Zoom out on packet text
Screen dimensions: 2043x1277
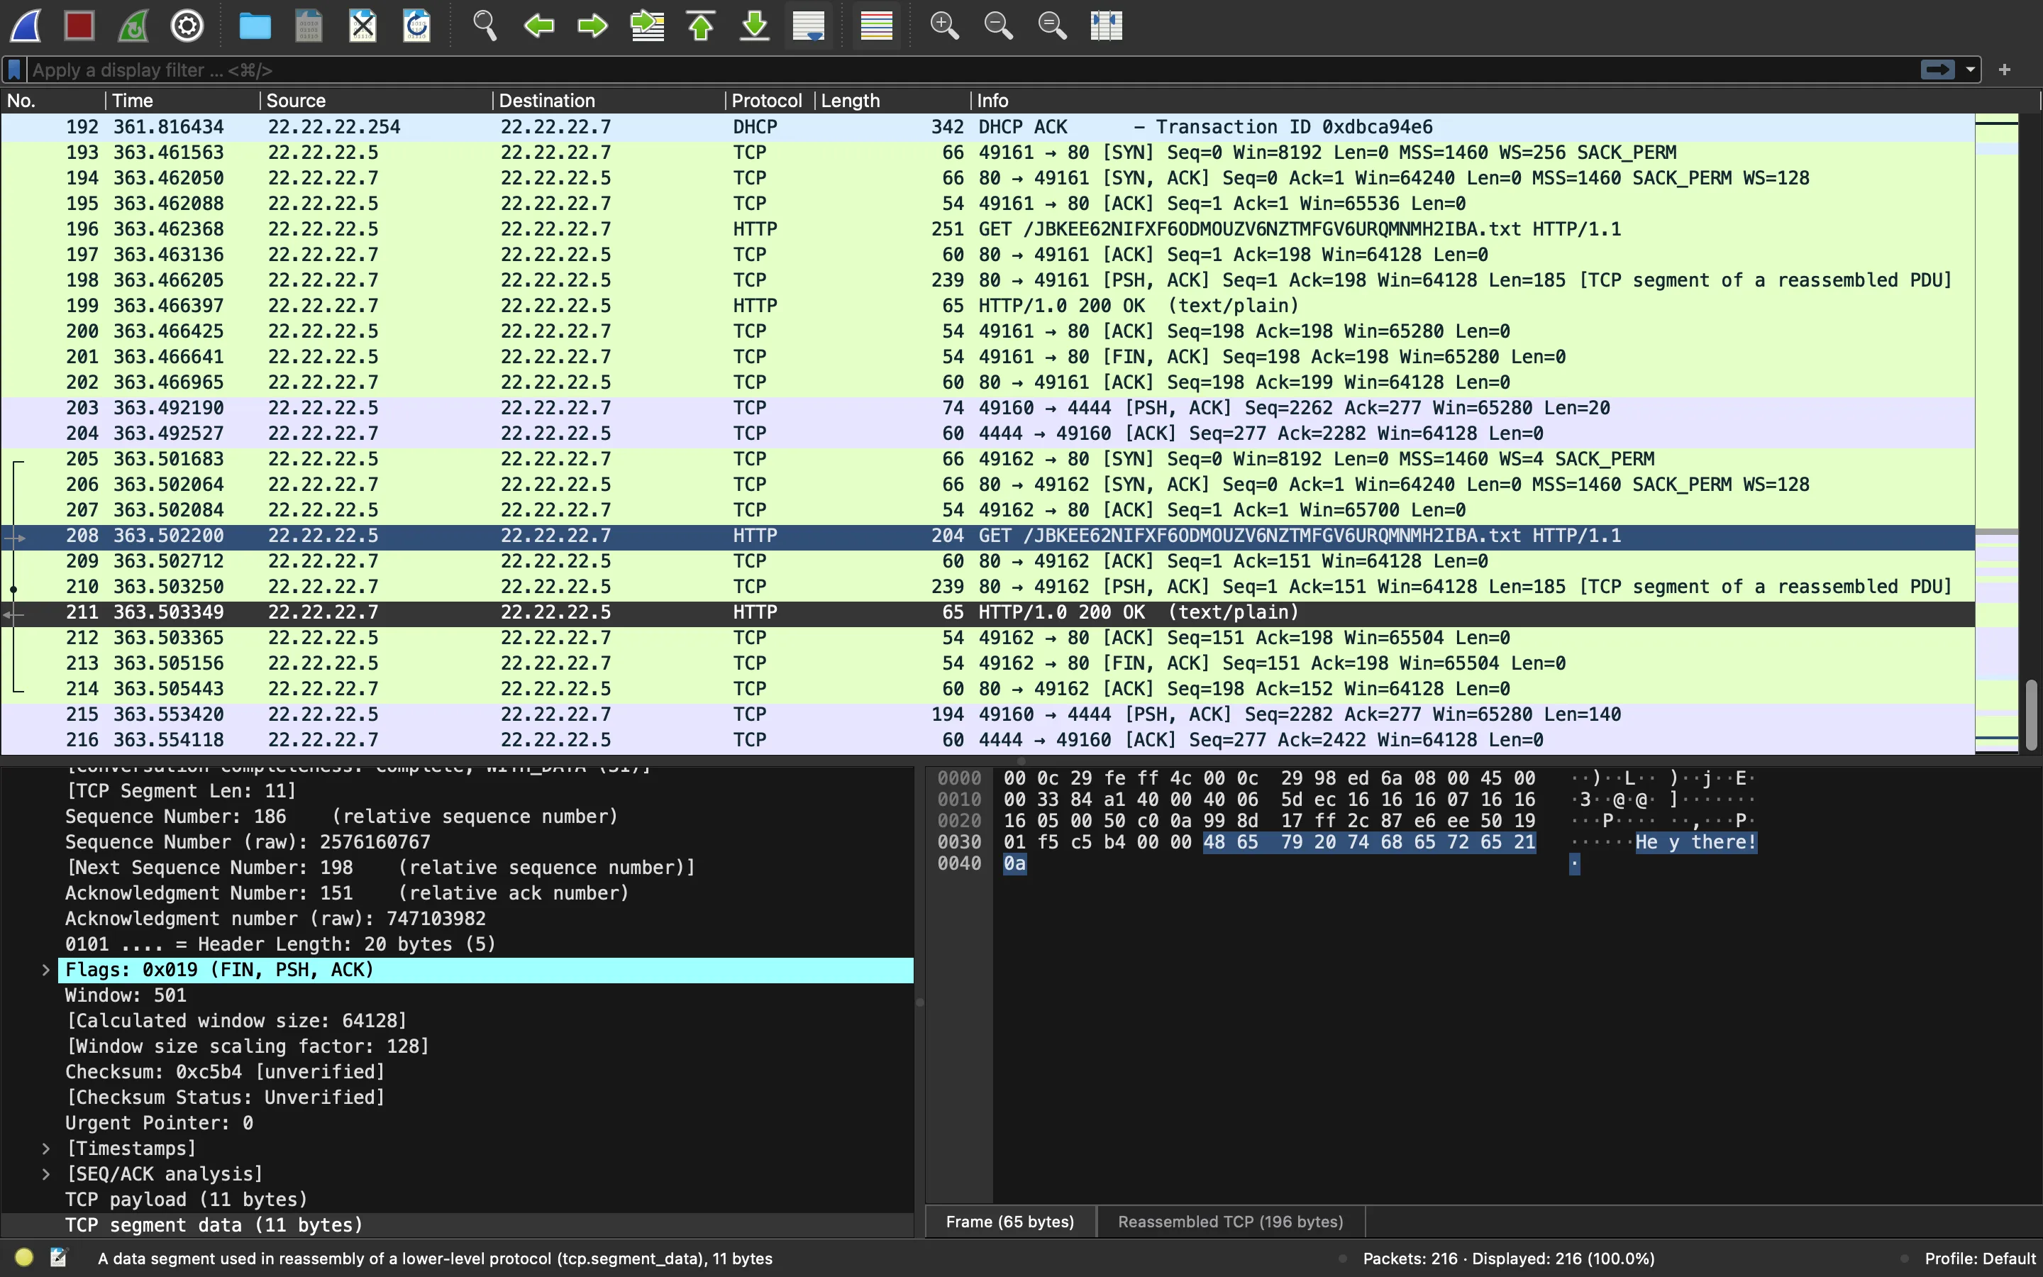[998, 26]
